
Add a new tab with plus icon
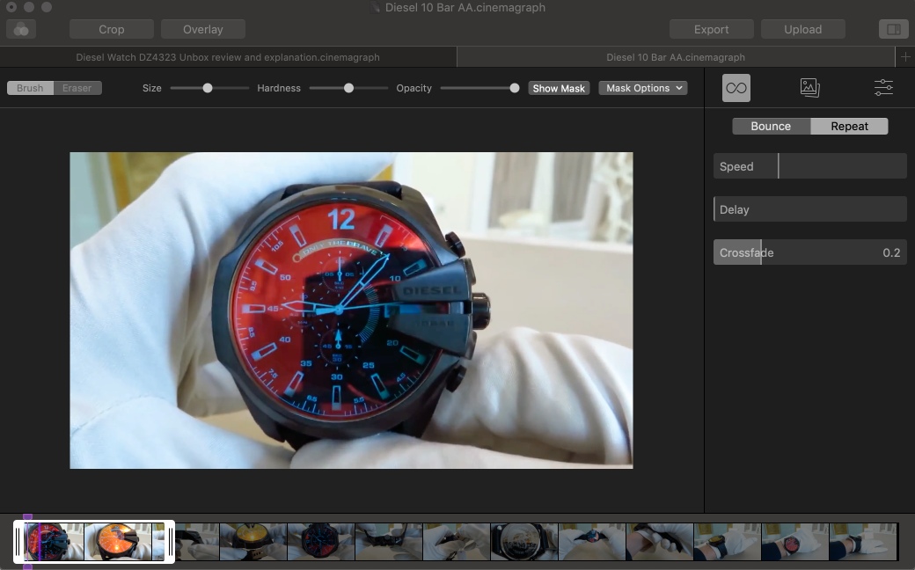[x=905, y=57]
